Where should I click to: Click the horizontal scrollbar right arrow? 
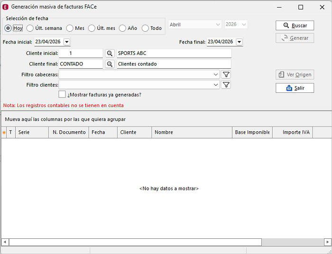[327, 242]
